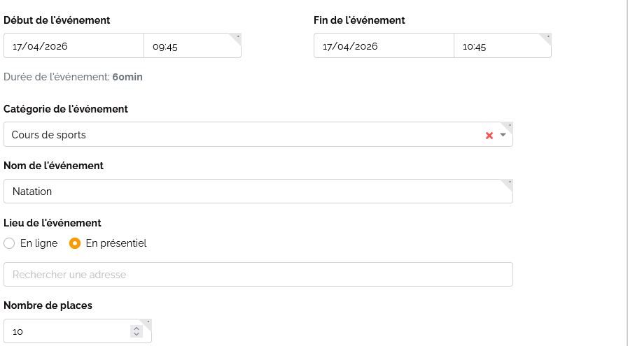
Task: Decrease the Nombre de places with down arrow
Action: tap(136, 334)
